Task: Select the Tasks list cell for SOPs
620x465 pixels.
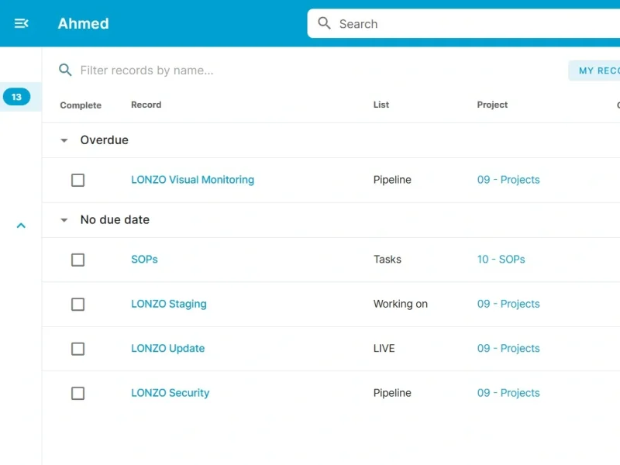Action: click(387, 260)
